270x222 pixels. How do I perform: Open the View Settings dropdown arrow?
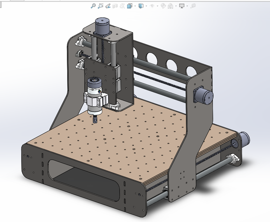pos(187,6)
